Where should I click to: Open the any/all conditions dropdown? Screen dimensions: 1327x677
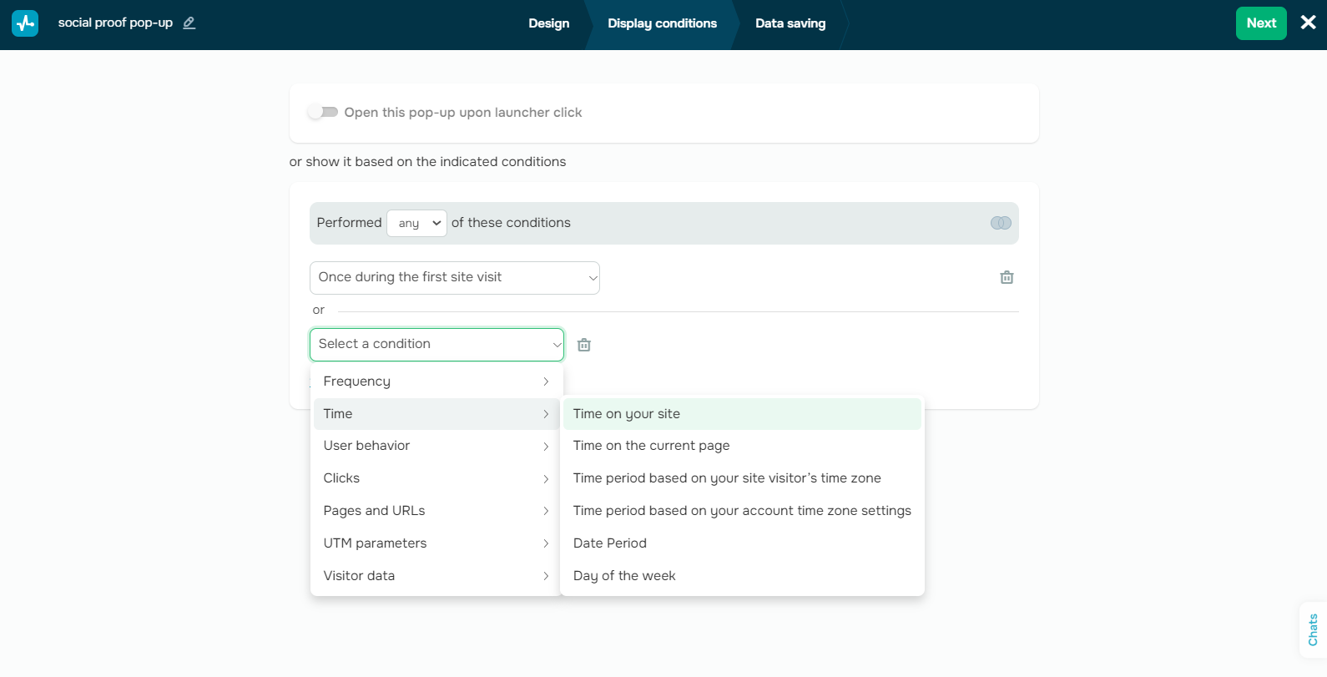416,223
